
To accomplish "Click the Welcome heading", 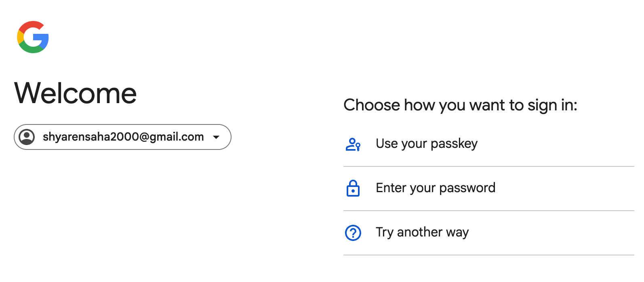I will [x=76, y=93].
